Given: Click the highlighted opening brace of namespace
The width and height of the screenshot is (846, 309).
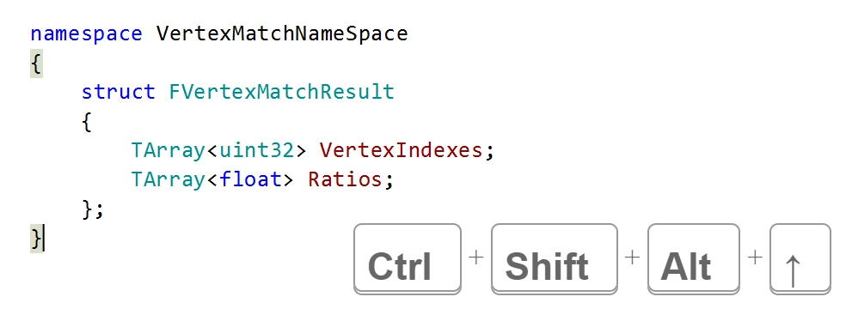Looking at the screenshot, I should 36,65.
